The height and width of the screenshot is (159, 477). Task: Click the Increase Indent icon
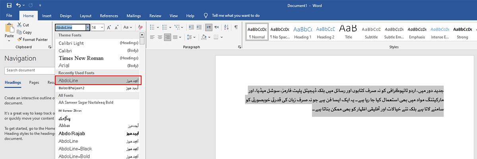coord(199,27)
